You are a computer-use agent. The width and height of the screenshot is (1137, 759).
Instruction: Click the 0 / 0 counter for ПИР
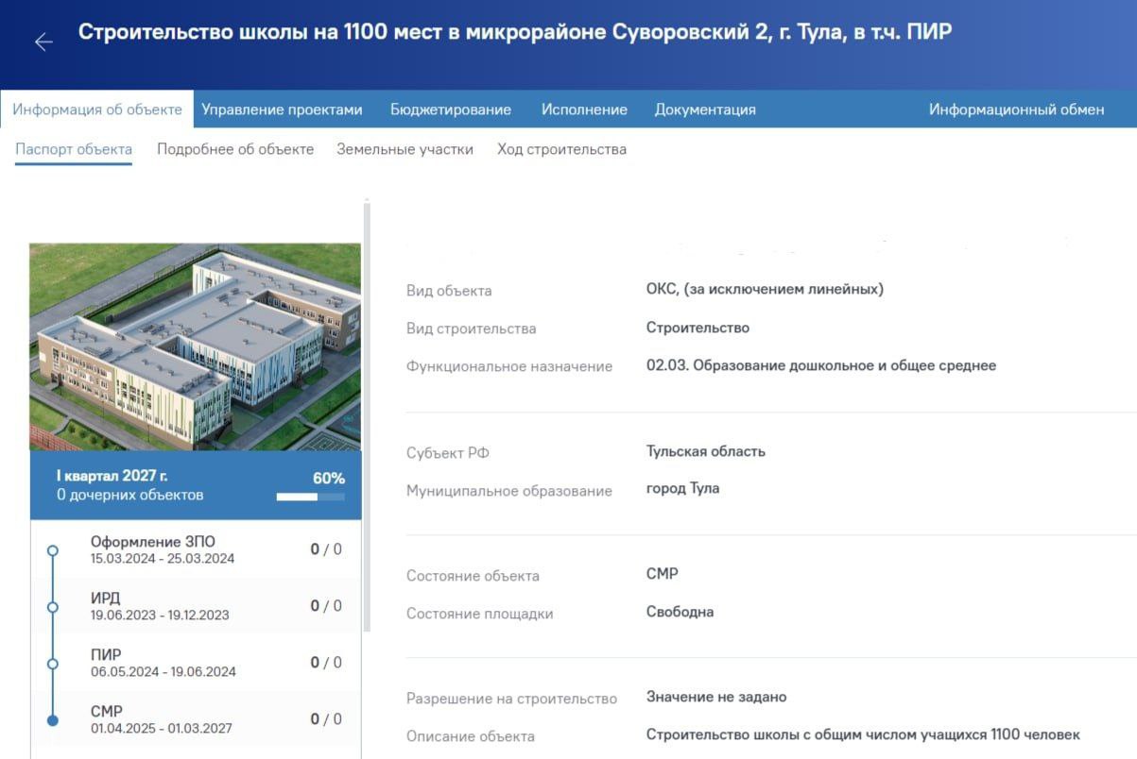click(326, 663)
